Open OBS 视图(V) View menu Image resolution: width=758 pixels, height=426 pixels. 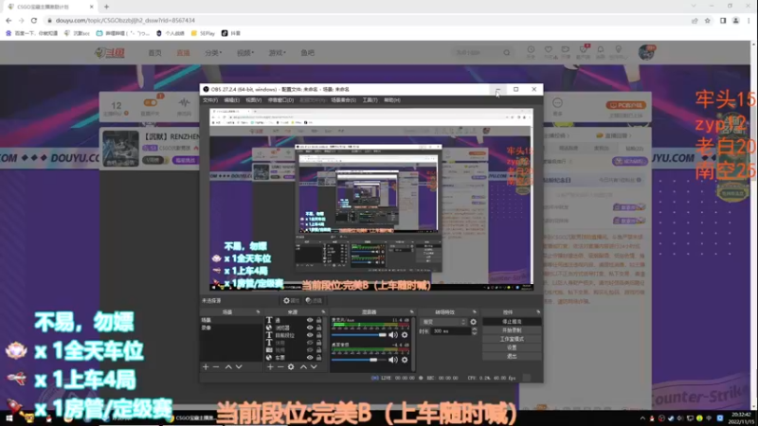253,100
